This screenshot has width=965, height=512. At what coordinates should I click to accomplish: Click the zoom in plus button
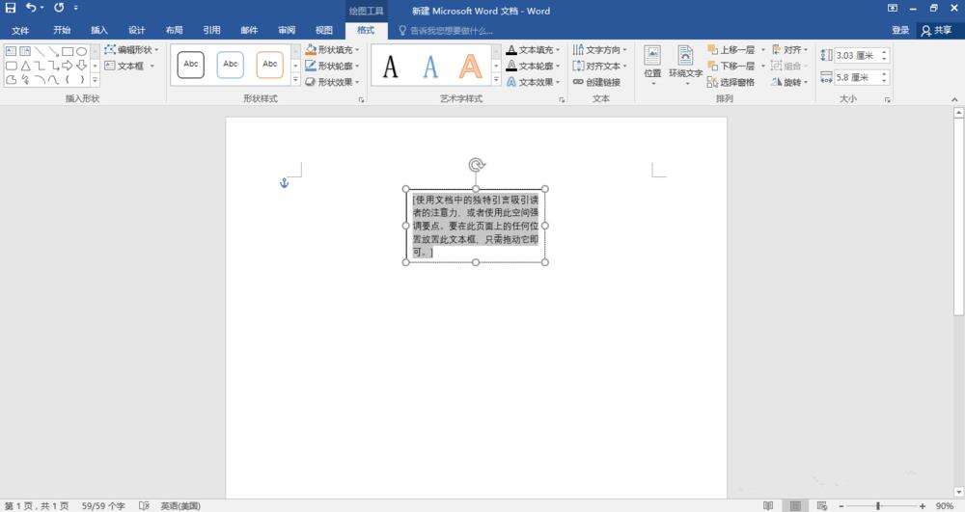point(922,506)
